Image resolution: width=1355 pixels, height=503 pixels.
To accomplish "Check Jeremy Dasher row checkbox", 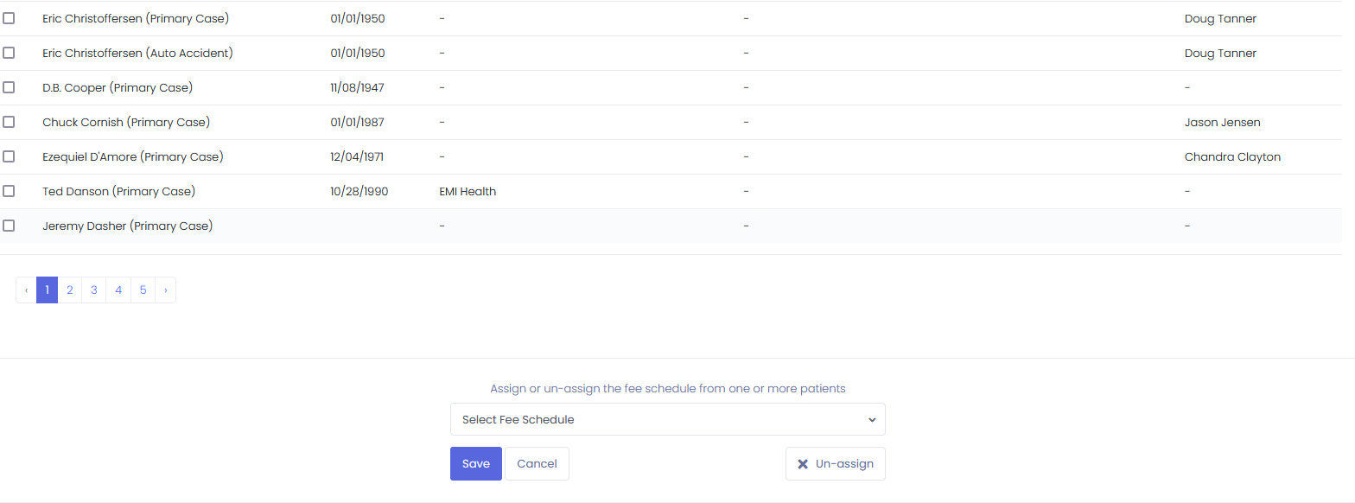I will 9,226.
